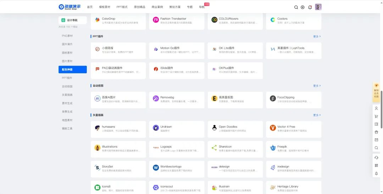Show the QR code icon in right sidebar
The image size is (383, 194).
tap(376, 165)
